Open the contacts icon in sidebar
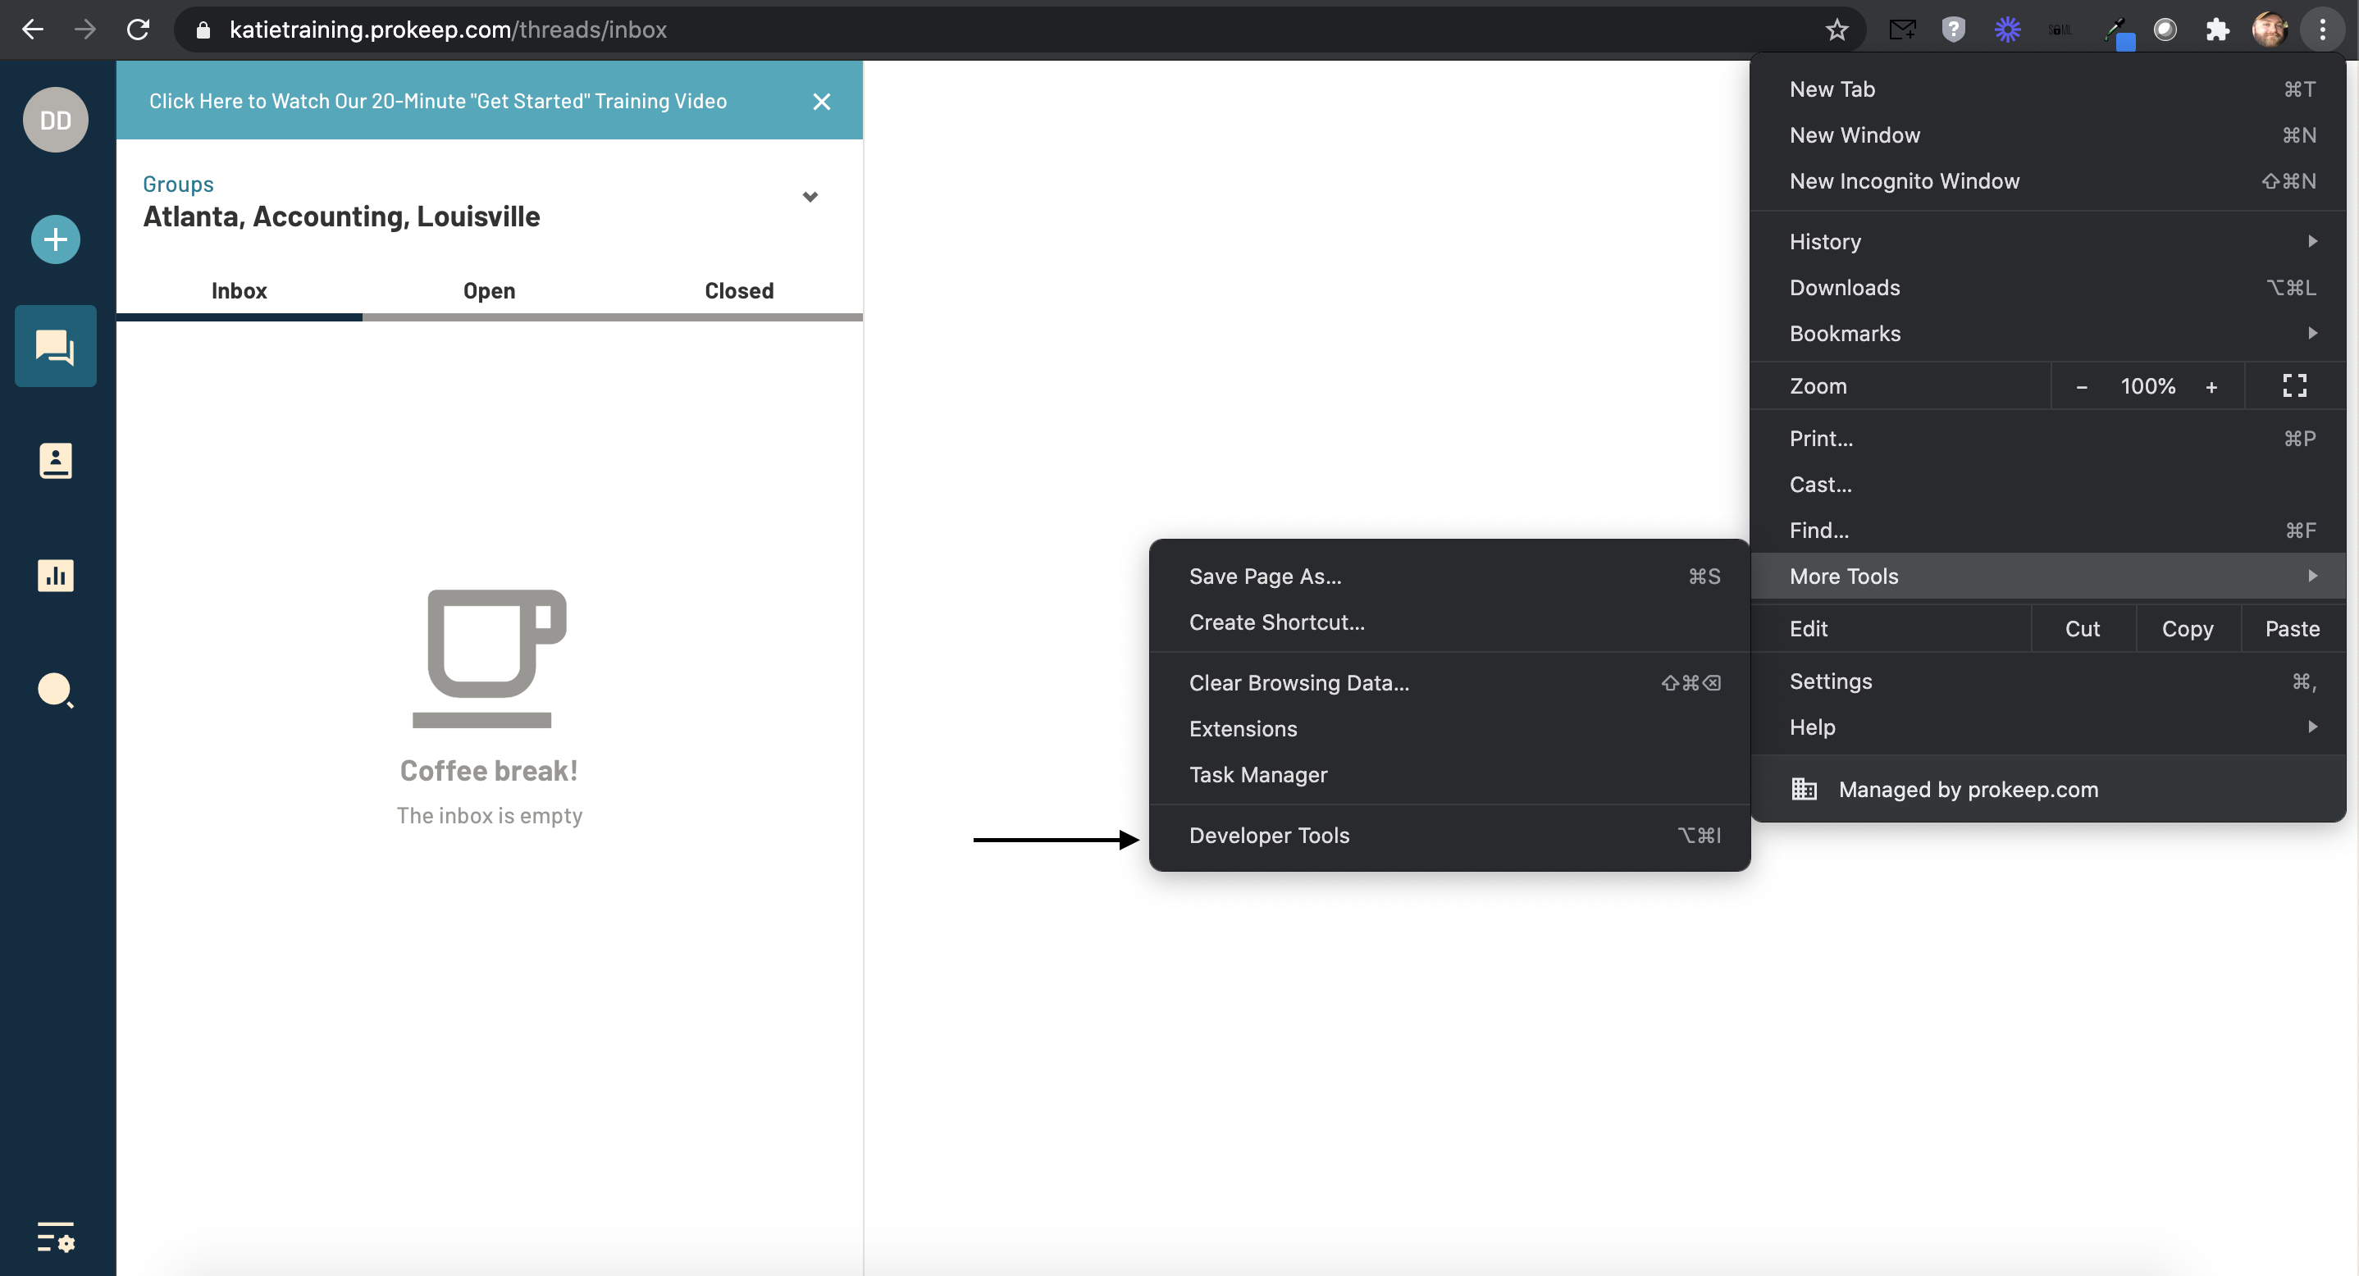Image resolution: width=2359 pixels, height=1276 pixels. tap(55, 462)
